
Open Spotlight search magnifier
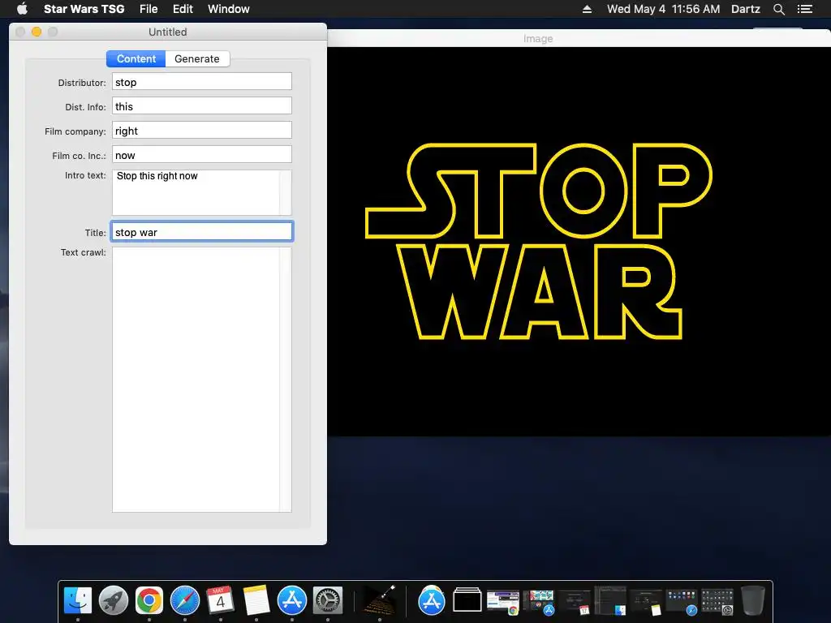pos(778,9)
